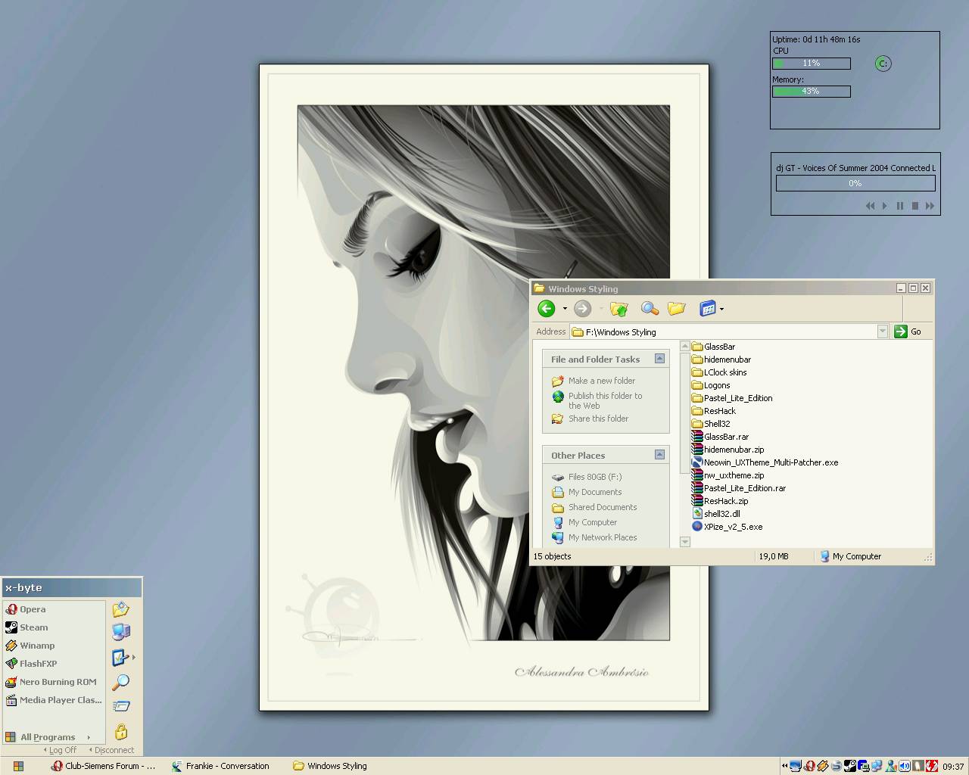Expand All Programs in start menu
The height and width of the screenshot is (775, 969).
click(48, 737)
